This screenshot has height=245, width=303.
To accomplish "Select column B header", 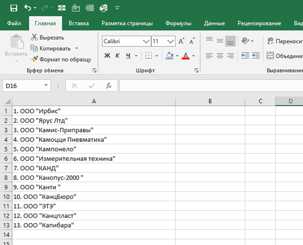I will pyautogui.click(x=210, y=101).
